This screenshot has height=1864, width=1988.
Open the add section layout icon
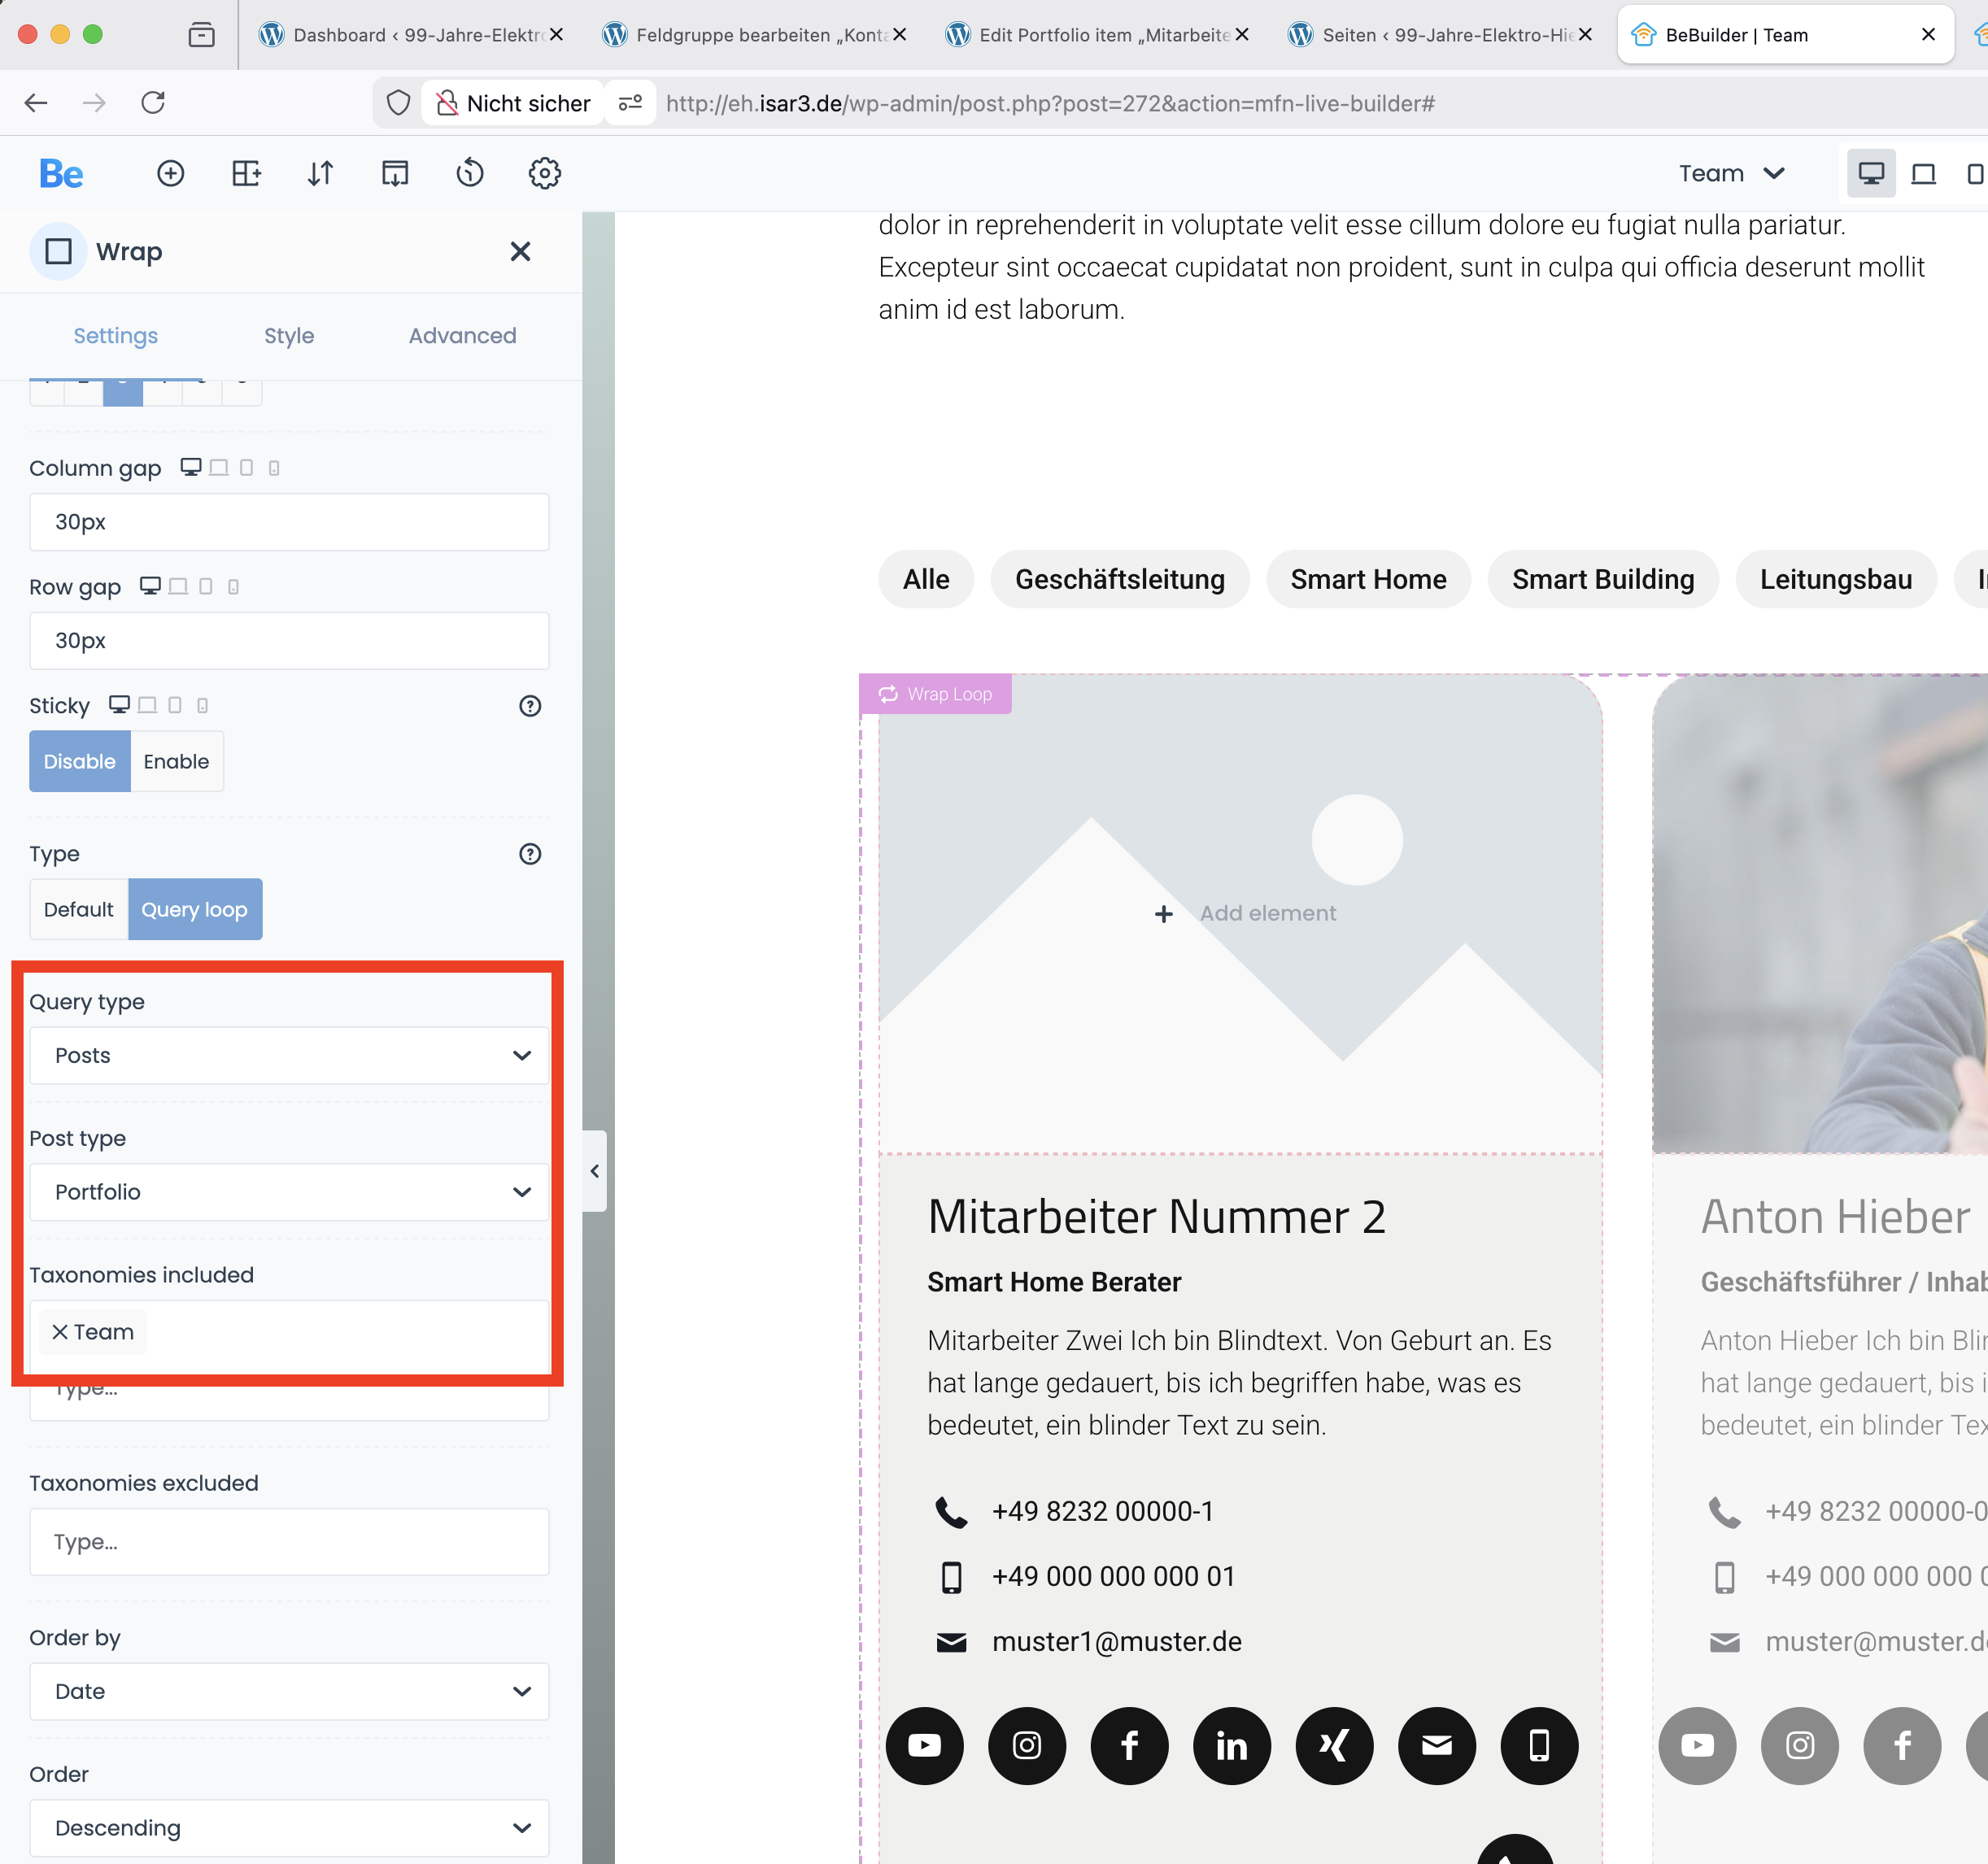(246, 173)
